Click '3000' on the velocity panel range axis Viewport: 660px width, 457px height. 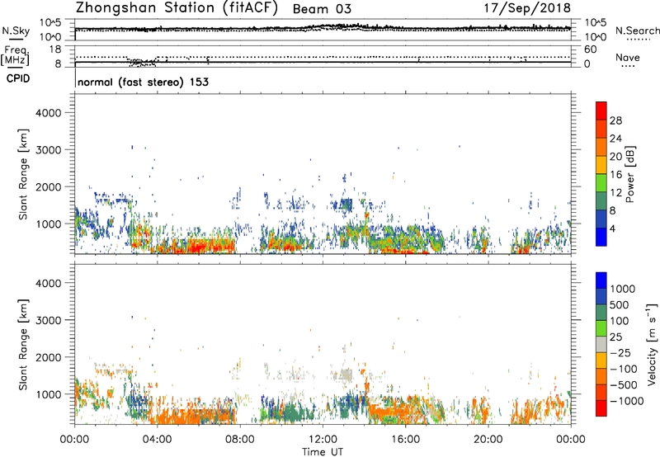[49, 320]
